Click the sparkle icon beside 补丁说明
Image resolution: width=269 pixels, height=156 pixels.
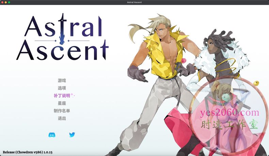(x=73, y=96)
